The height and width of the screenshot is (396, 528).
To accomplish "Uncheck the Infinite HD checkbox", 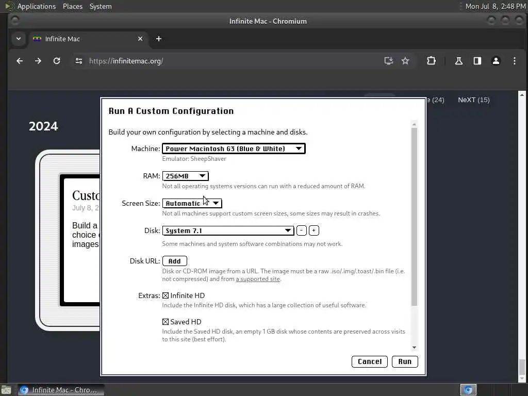I will (166, 295).
